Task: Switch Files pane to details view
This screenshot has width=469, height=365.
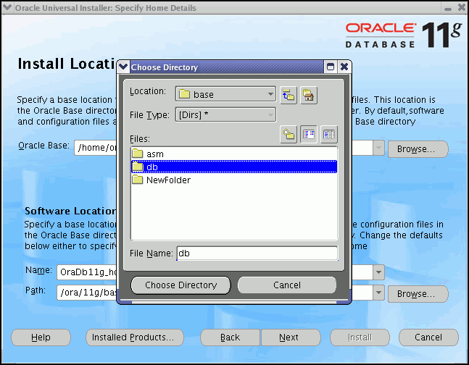Action: (x=329, y=134)
